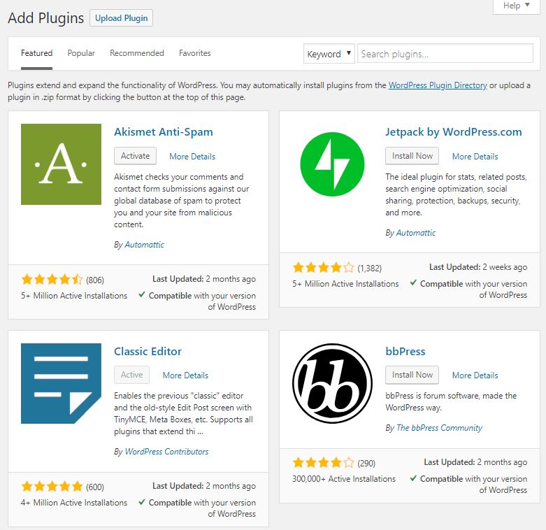Click the Classic Editor title
This screenshot has width=546, height=530.
click(148, 352)
